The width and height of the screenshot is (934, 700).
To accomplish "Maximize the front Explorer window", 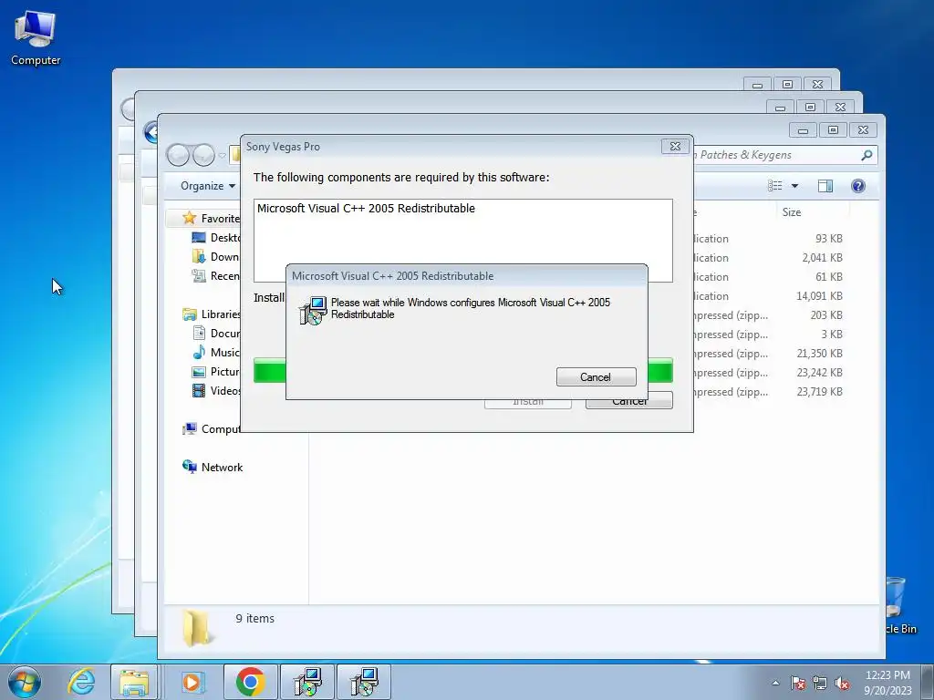I will [833, 129].
